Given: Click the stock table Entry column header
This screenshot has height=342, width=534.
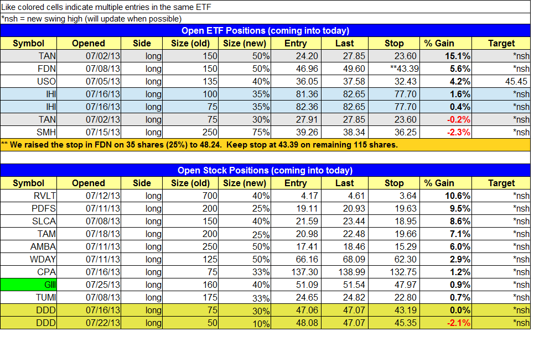Looking at the screenshot, I should pyautogui.click(x=296, y=183).
